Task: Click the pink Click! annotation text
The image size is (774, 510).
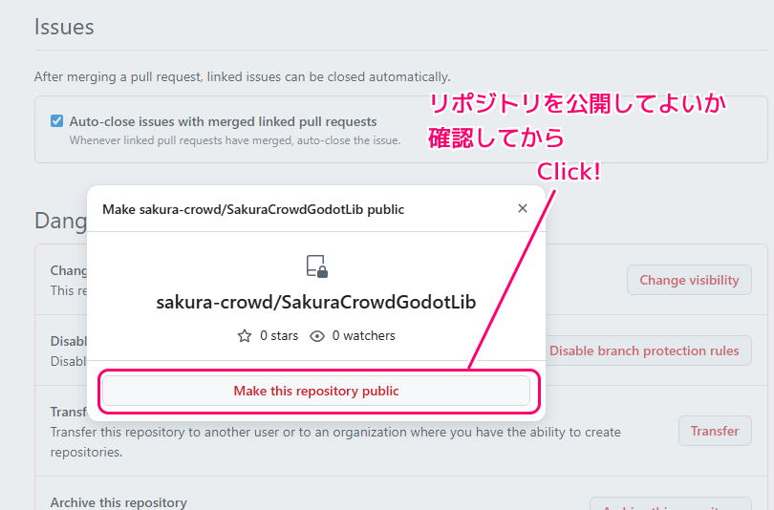Action: [569, 172]
